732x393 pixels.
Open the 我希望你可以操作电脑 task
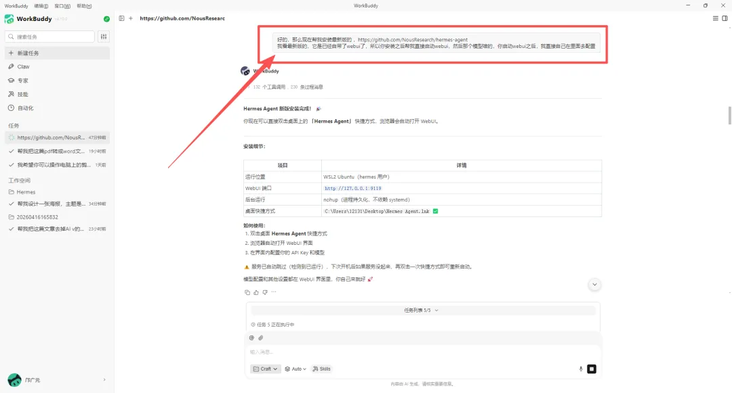(57, 165)
